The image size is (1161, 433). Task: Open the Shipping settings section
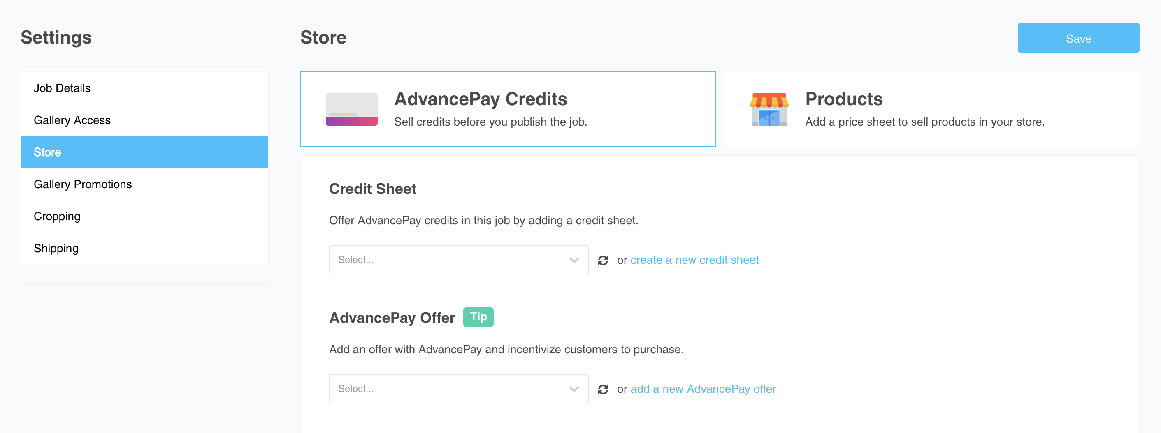click(x=56, y=248)
